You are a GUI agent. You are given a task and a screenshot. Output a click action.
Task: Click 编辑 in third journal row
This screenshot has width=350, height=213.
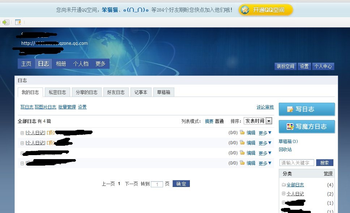click(251, 153)
